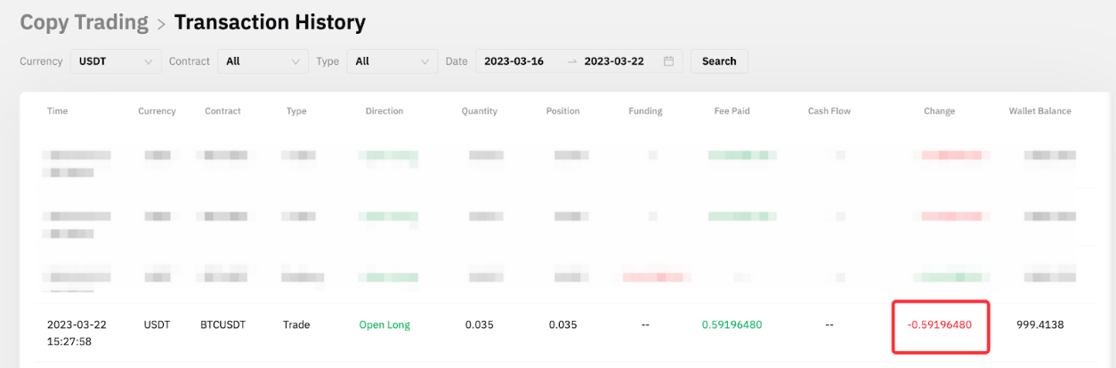Click the green 0.59196480 fee value
The width and height of the screenshot is (1116, 368).
(732, 325)
